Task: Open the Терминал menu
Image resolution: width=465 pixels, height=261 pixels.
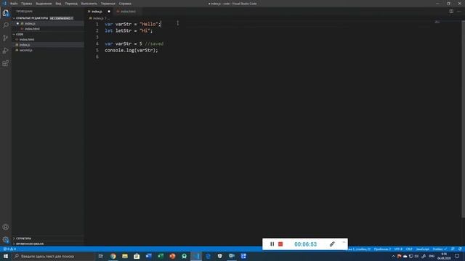Action: (108, 4)
